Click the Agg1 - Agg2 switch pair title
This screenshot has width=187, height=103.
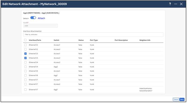(41, 13)
